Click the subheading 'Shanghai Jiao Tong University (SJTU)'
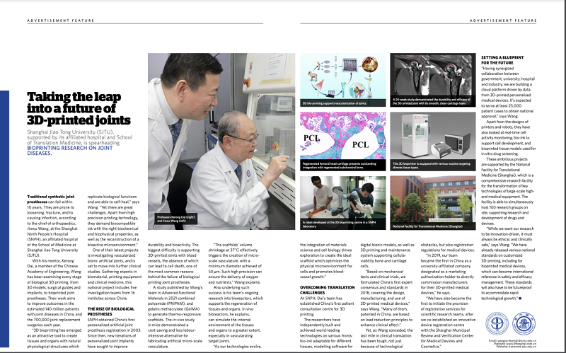566x353 pixels. click(x=70, y=132)
